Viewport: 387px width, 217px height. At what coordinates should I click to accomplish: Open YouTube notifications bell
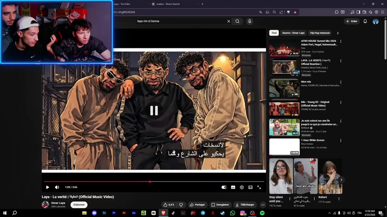click(x=365, y=21)
